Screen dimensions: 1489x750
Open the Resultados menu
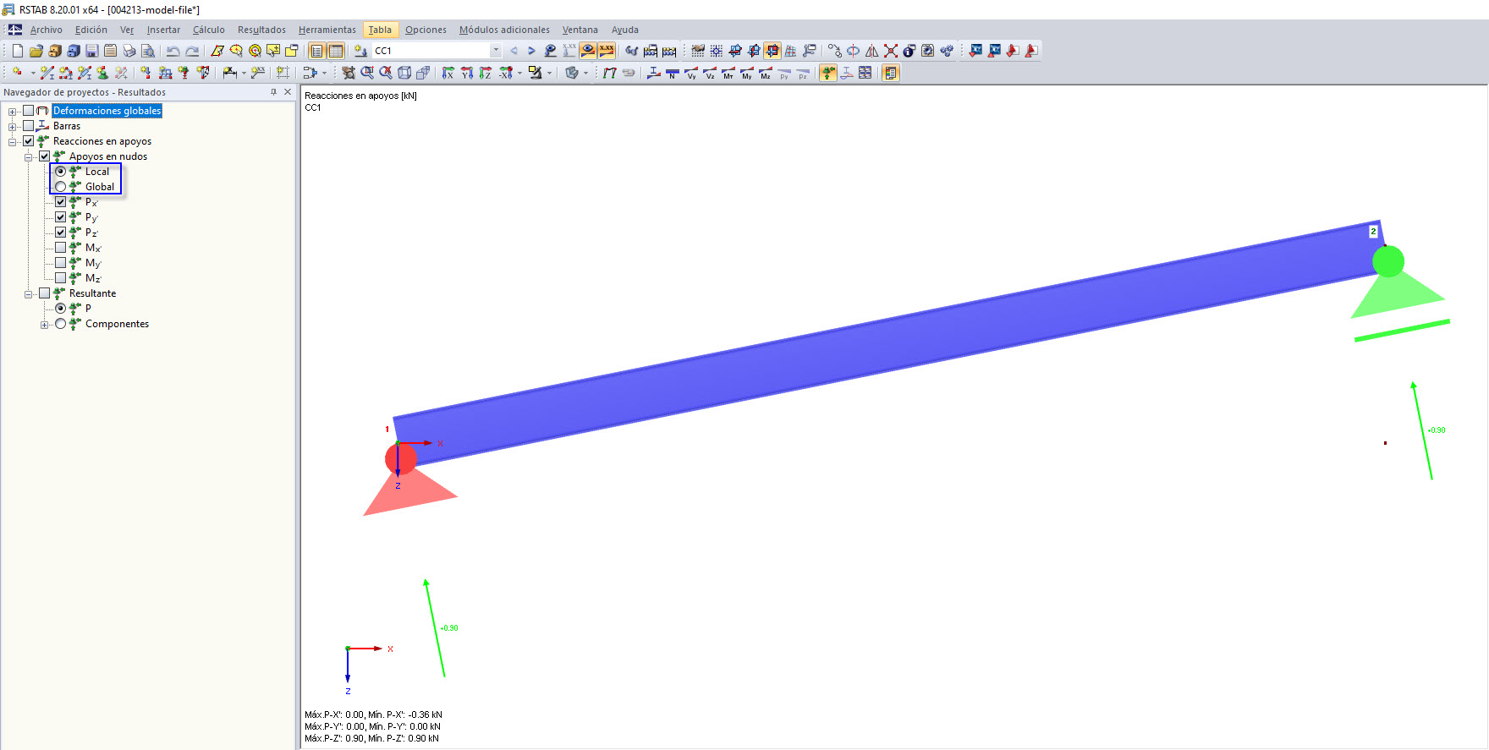(261, 30)
